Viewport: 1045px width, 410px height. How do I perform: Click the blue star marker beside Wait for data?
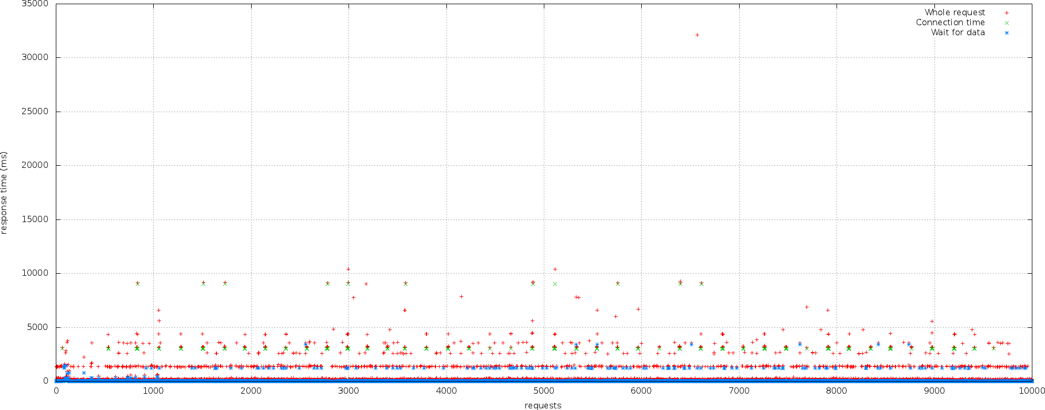(1007, 33)
